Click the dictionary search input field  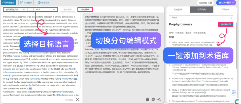pos(201,18)
